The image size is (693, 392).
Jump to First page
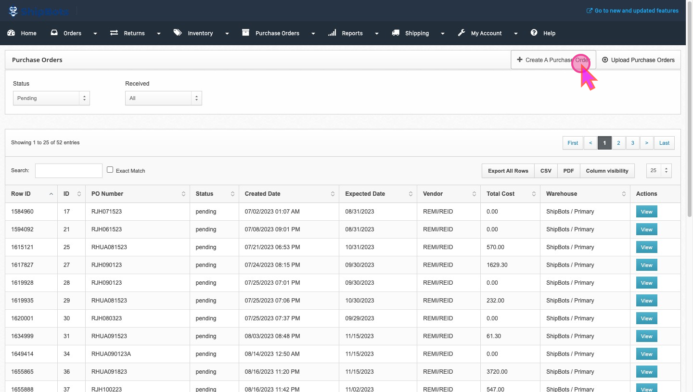point(573,143)
